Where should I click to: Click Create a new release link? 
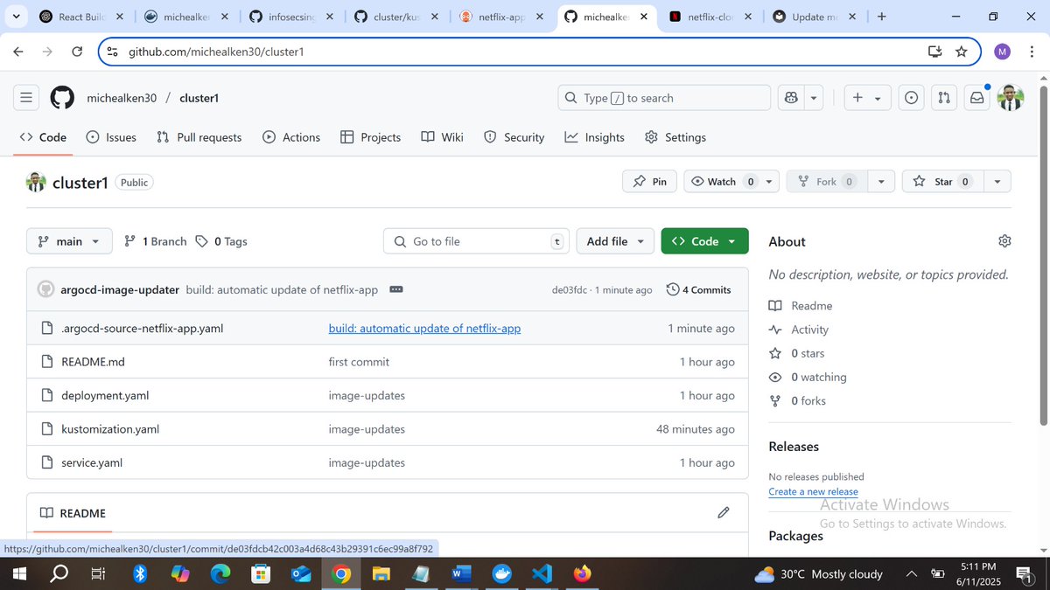pyautogui.click(x=813, y=491)
